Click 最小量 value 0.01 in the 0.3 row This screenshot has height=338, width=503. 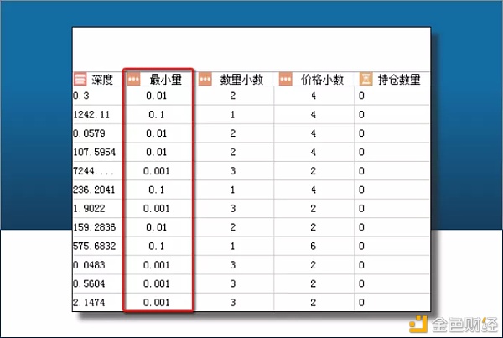[x=156, y=96]
